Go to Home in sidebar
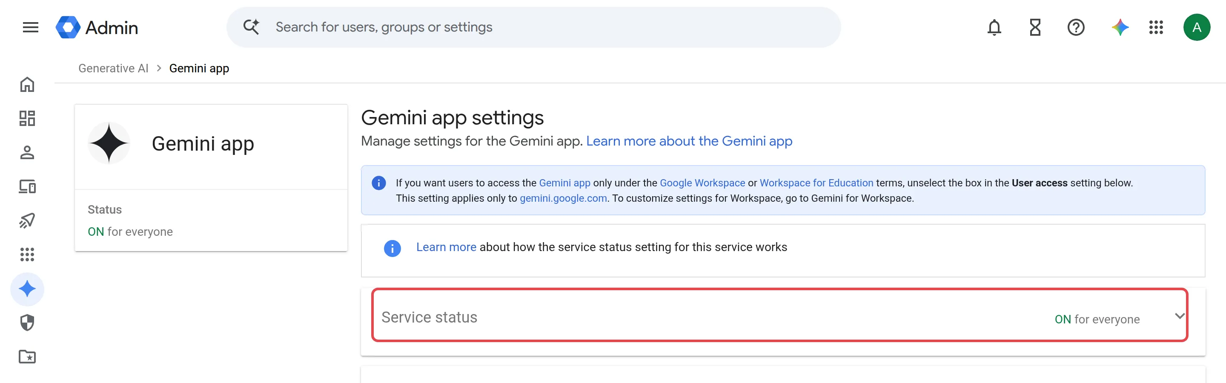1226x383 pixels. 27,84
